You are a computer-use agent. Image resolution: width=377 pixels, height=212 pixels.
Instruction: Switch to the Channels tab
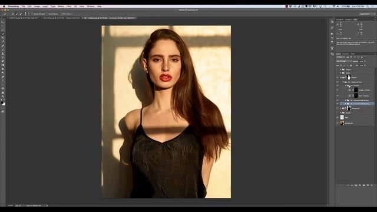[346, 54]
